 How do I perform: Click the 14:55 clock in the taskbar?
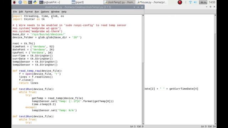[212, 2]
